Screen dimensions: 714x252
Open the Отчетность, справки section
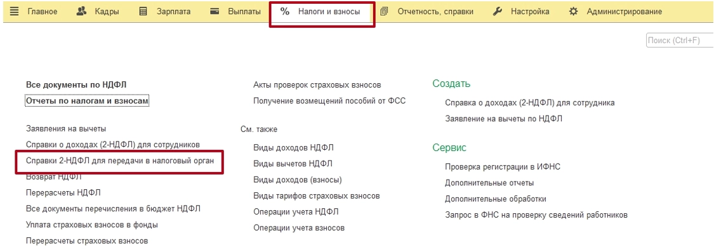[435, 11]
